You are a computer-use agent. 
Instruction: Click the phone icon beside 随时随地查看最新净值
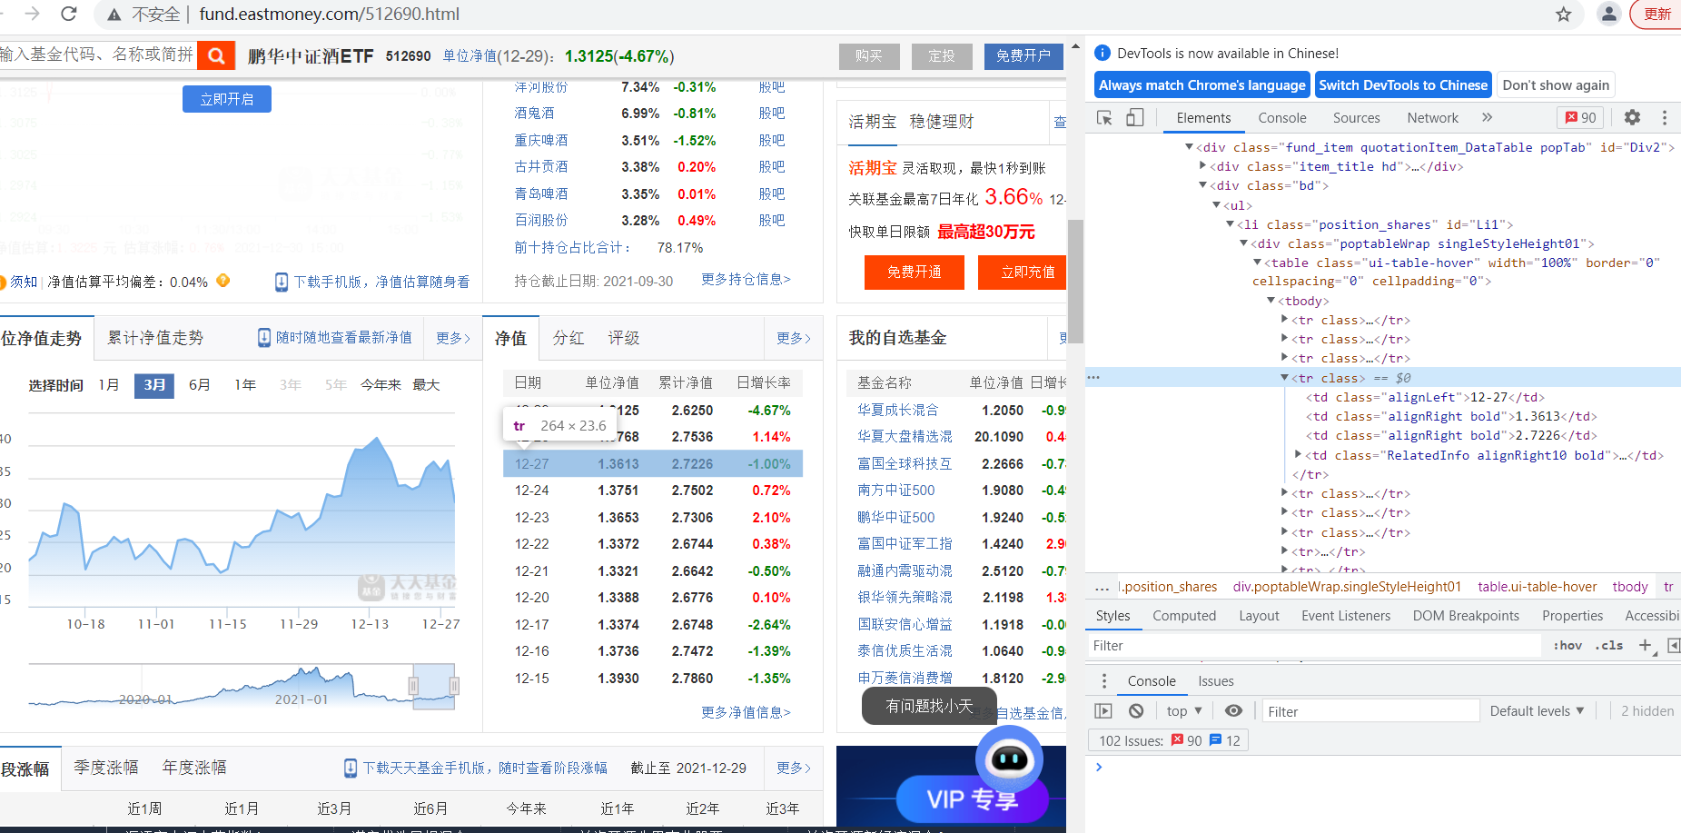(264, 338)
